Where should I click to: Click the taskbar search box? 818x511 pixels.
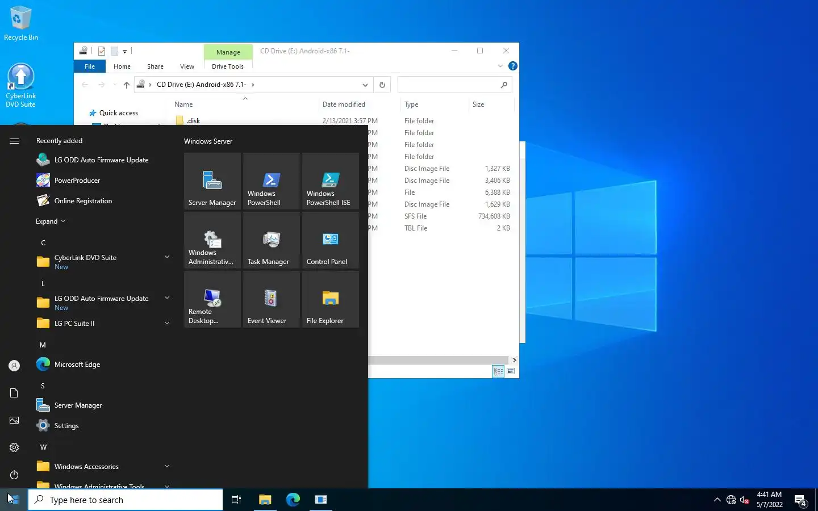126,500
